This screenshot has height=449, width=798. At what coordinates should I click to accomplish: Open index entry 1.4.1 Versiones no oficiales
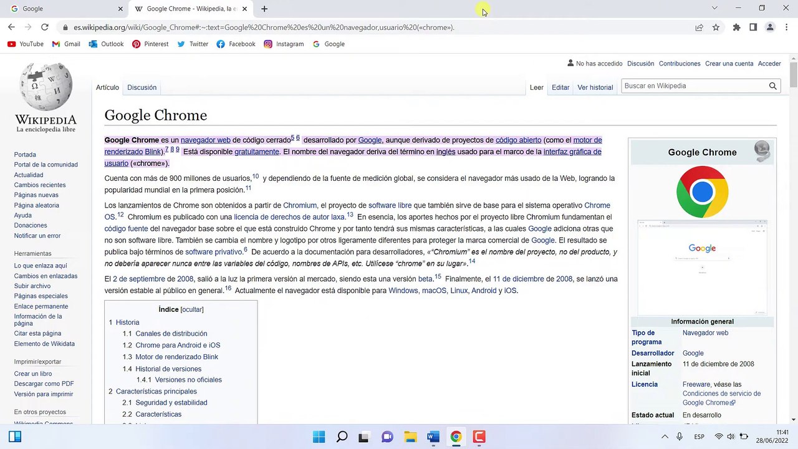(x=179, y=380)
